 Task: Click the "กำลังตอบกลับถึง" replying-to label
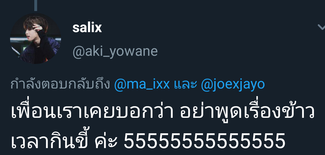click(x=60, y=84)
